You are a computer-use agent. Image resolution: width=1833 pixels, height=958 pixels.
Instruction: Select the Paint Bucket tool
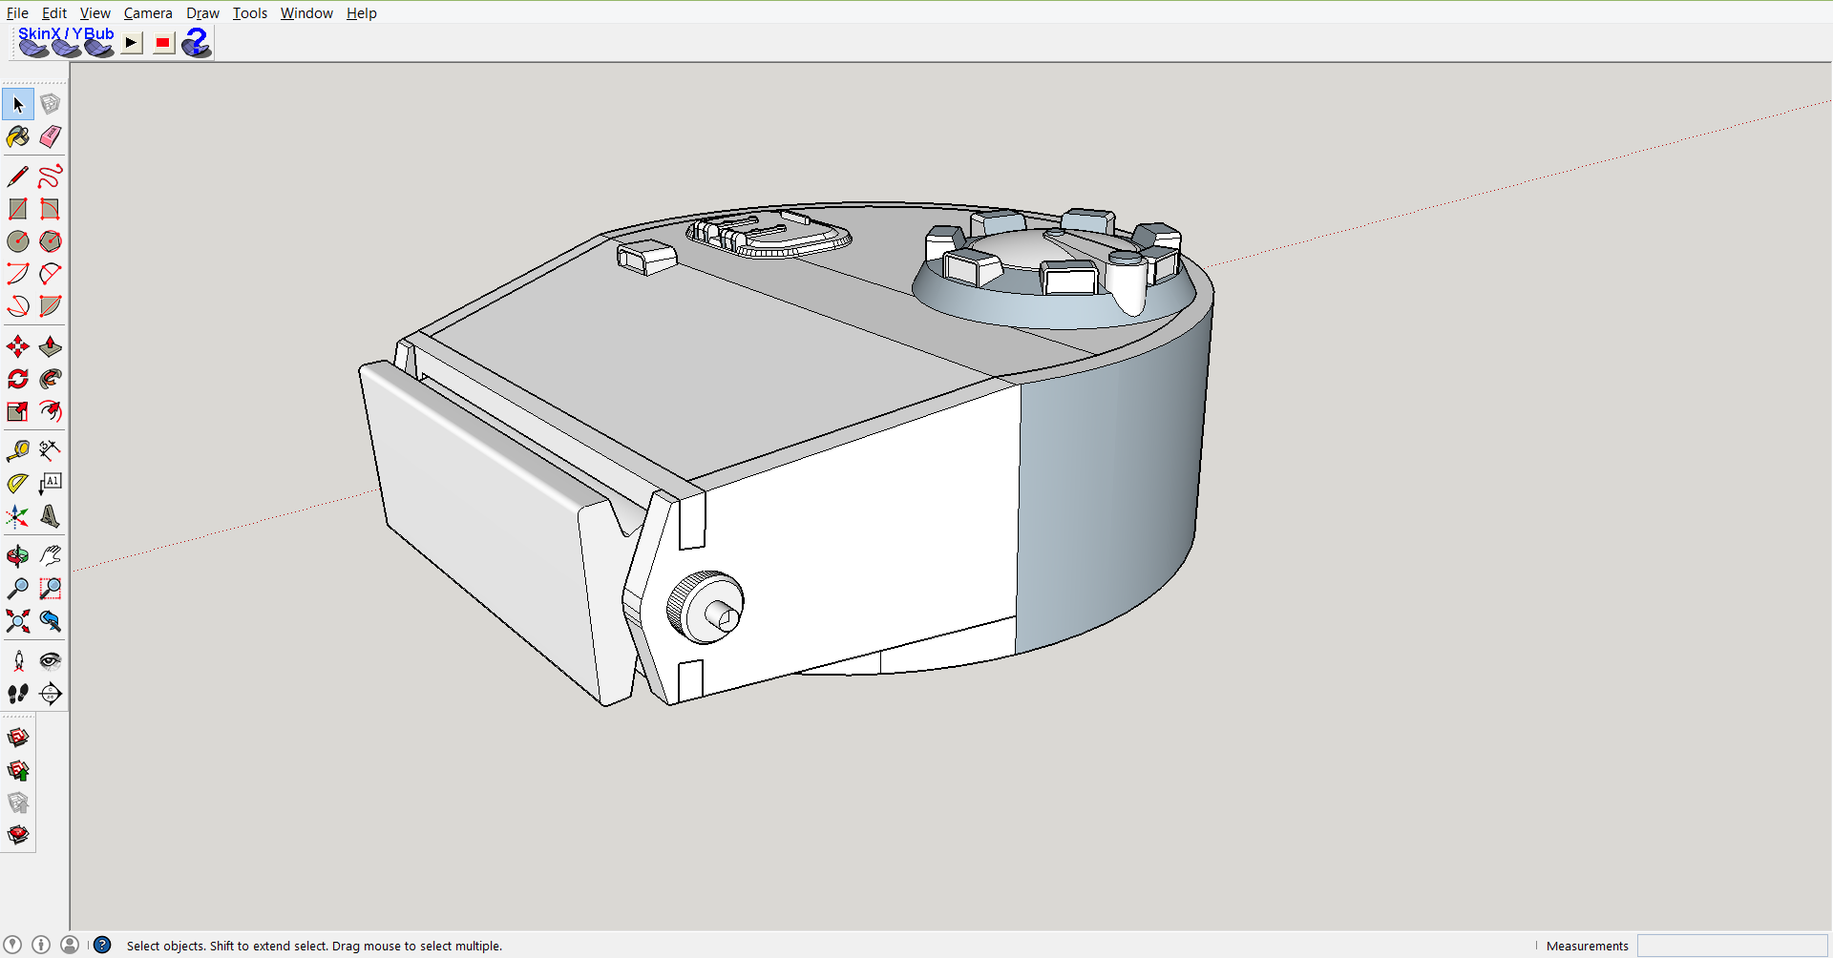tap(18, 136)
